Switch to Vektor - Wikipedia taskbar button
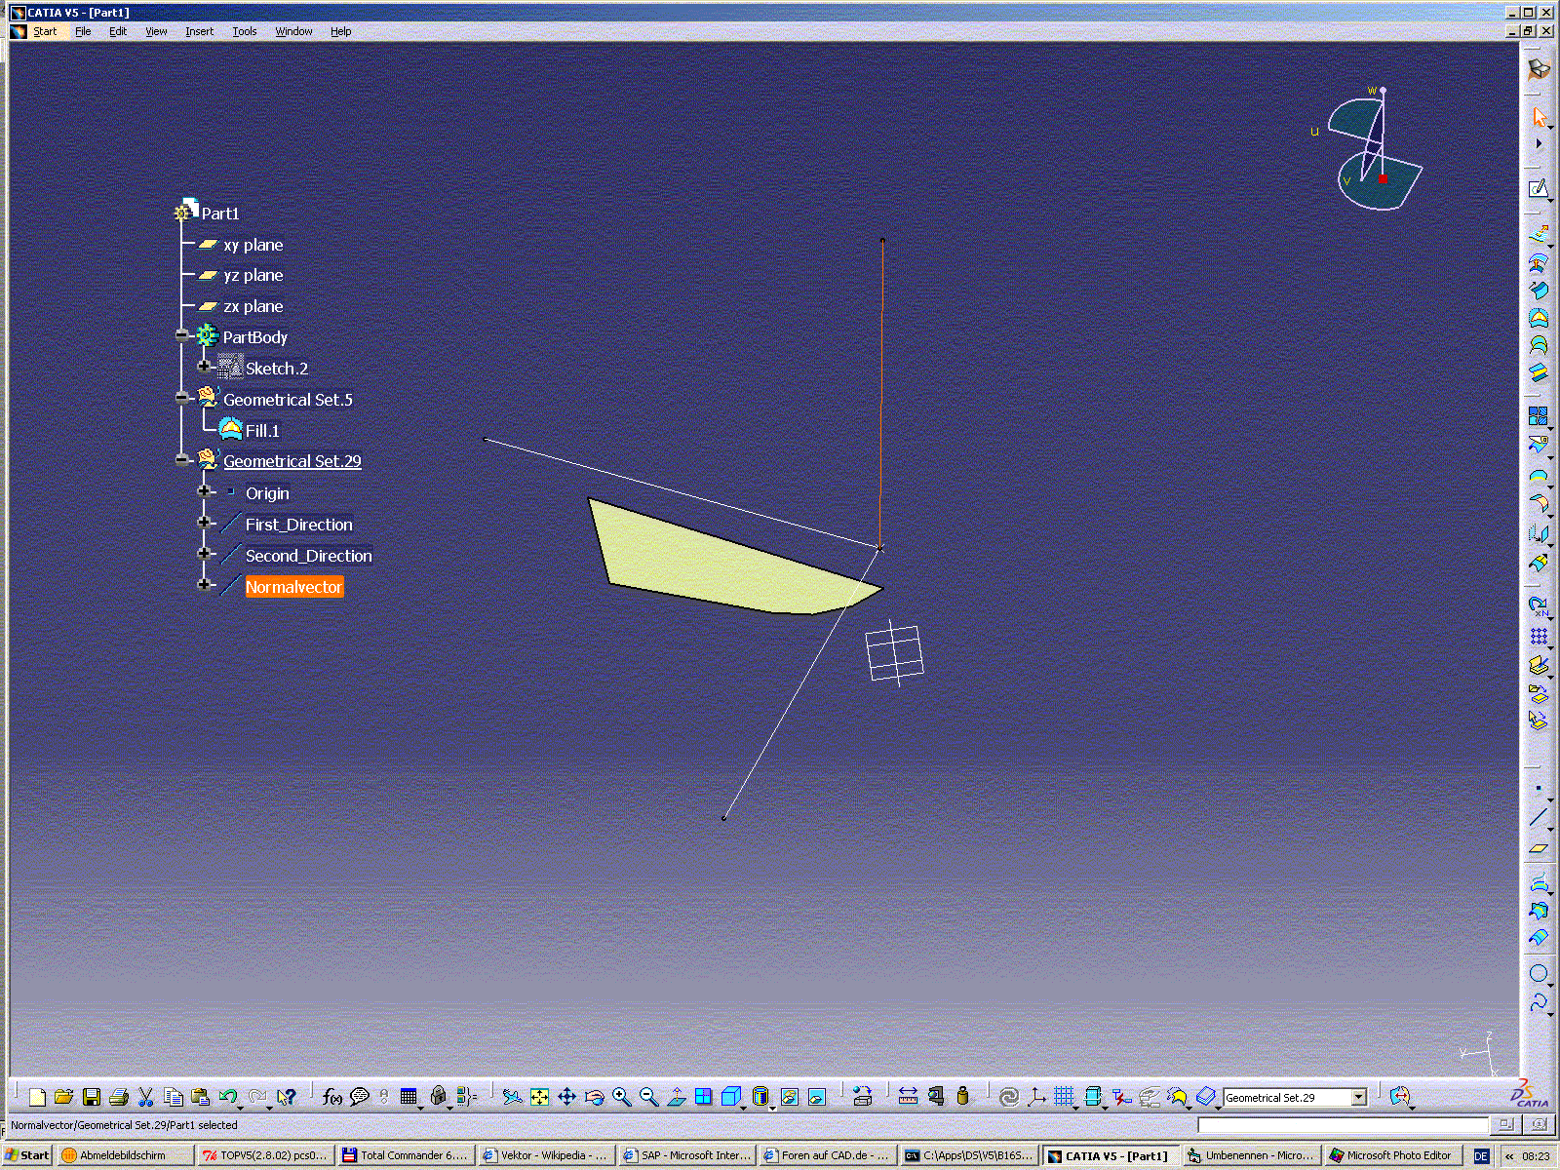 tap(545, 1155)
